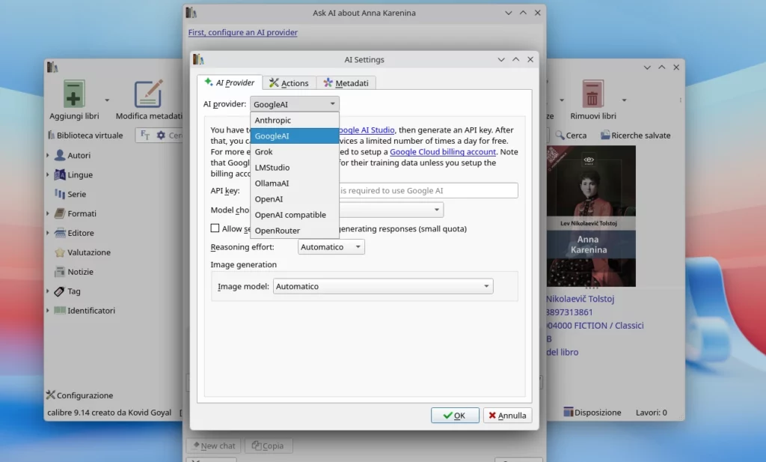This screenshot has height=462, width=766.
Task: Switch to the AI Provider tab
Action: 230,82
